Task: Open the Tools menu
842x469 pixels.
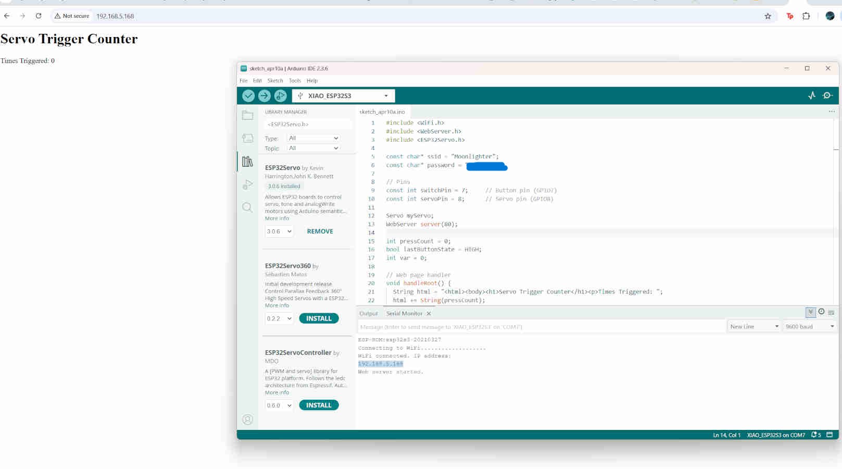Action: coord(295,81)
